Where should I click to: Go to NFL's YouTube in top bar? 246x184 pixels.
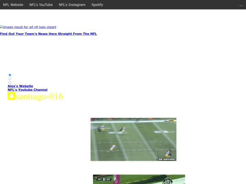coord(41,5)
